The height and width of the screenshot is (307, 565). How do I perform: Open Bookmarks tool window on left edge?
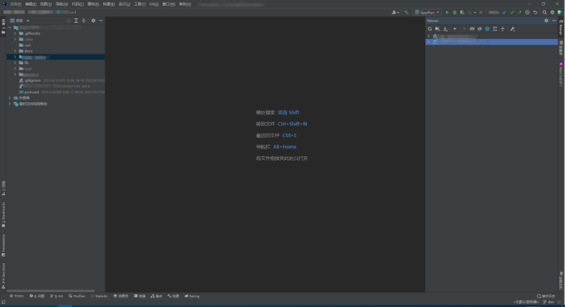click(x=4, y=214)
